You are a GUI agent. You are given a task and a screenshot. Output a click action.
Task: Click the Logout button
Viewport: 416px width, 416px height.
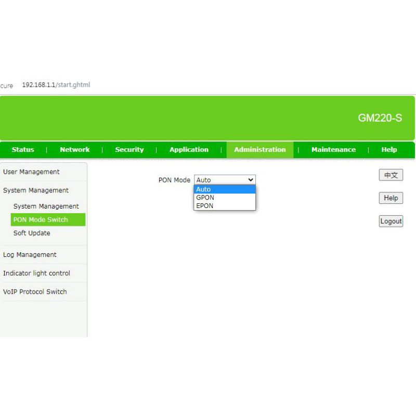[391, 221]
